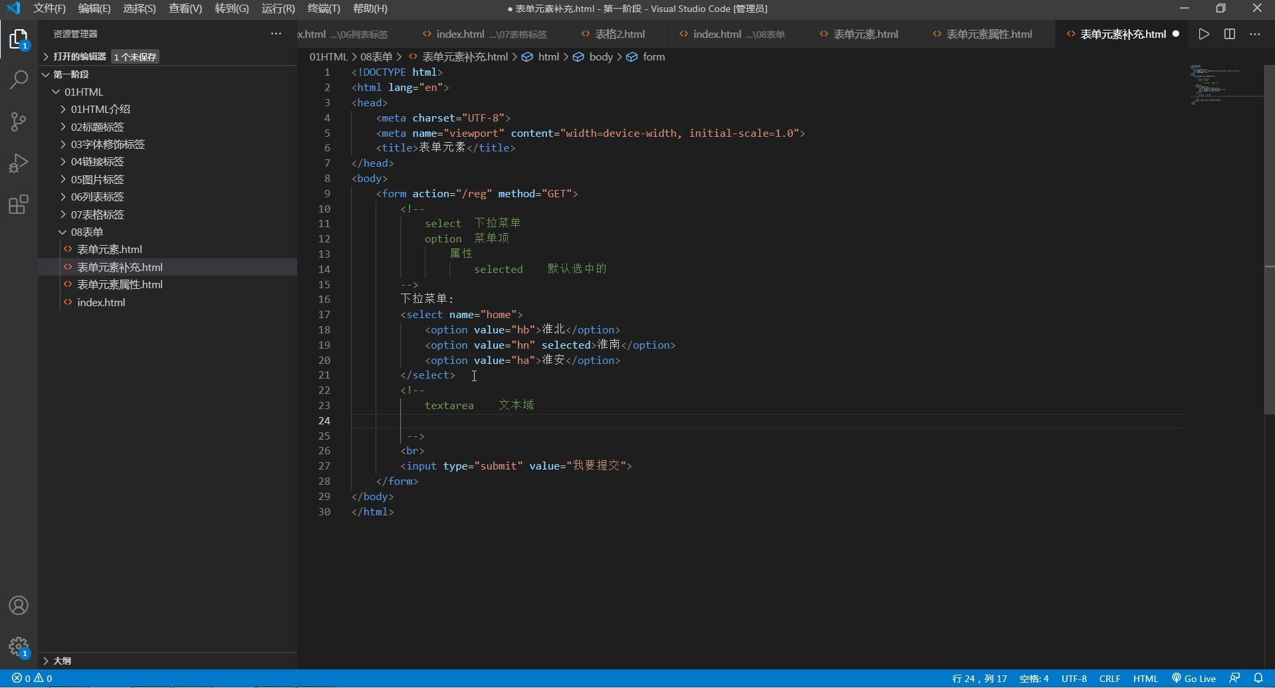Select 表单元素补充.html in file tree
This screenshot has width=1275, height=688.
click(167, 267)
